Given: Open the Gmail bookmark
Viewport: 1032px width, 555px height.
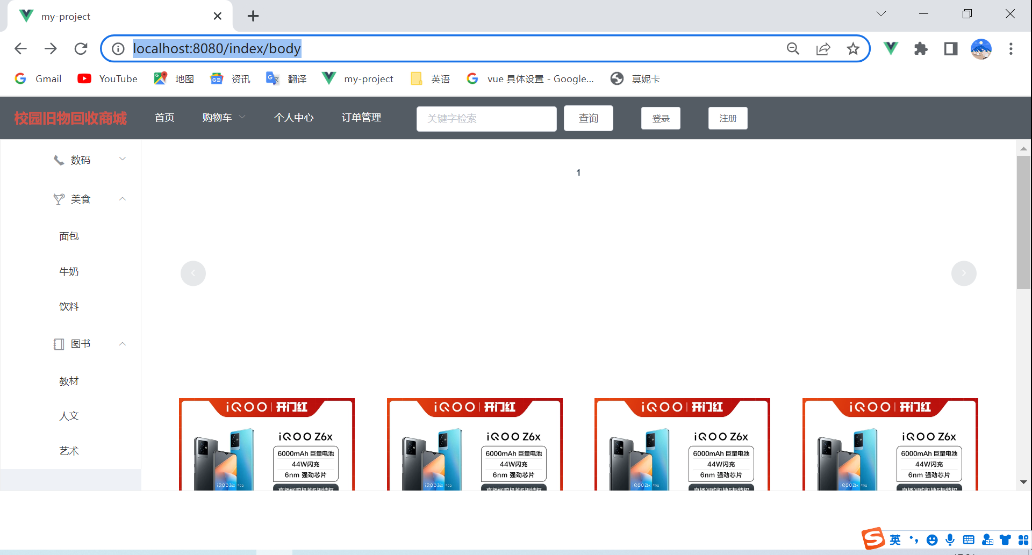Looking at the screenshot, I should coord(38,79).
